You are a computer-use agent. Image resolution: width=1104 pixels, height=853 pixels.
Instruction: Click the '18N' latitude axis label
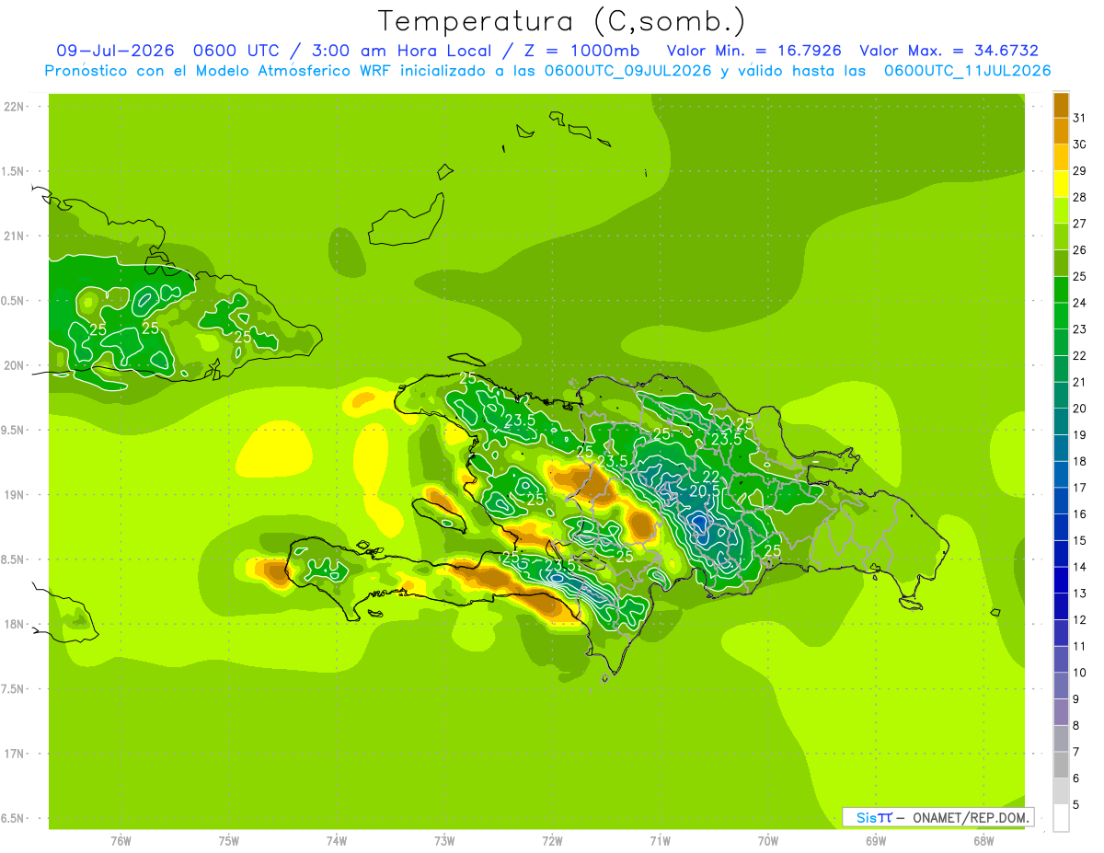(13, 625)
